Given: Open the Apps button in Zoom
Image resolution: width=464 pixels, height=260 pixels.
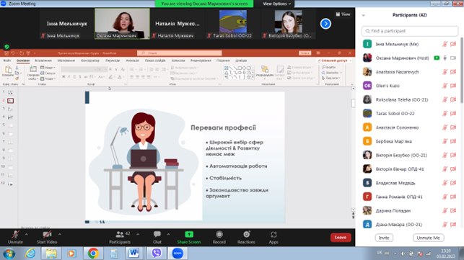Looking at the screenshot, I should click(x=273, y=237).
